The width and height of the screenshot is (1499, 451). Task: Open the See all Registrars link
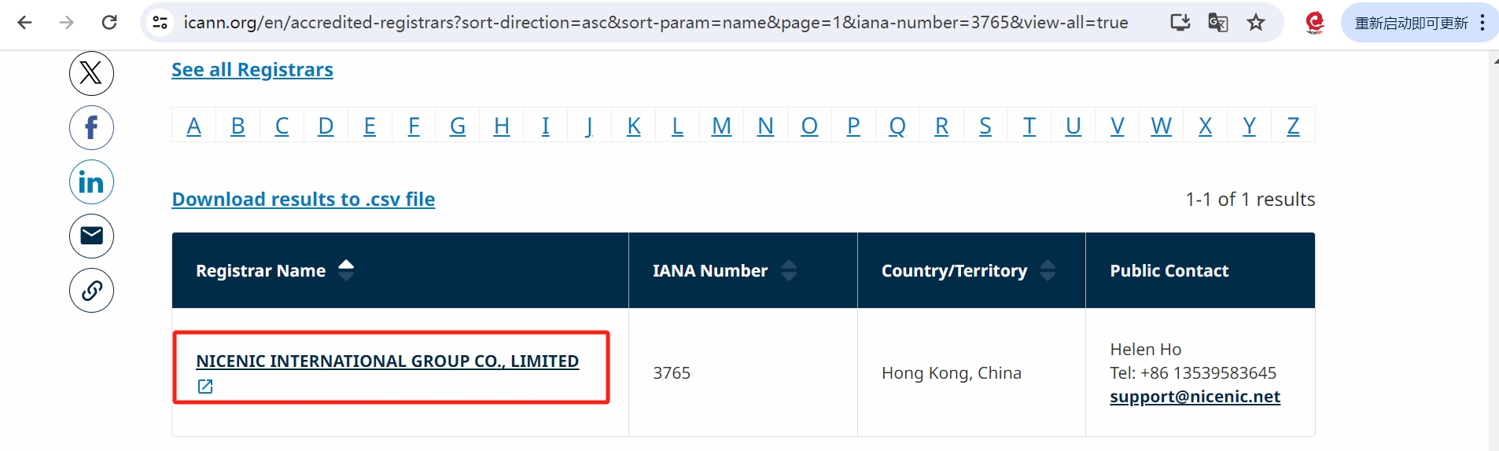(252, 70)
